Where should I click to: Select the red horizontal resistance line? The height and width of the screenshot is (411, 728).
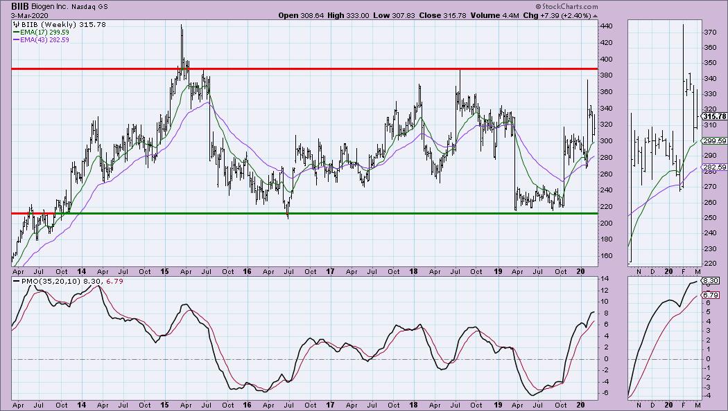(304, 69)
